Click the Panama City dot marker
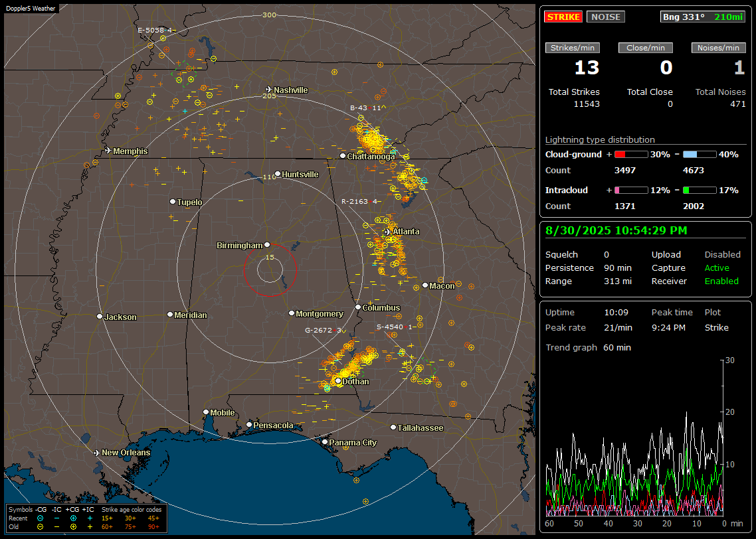The width and height of the screenshot is (756, 539). pos(325,441)
